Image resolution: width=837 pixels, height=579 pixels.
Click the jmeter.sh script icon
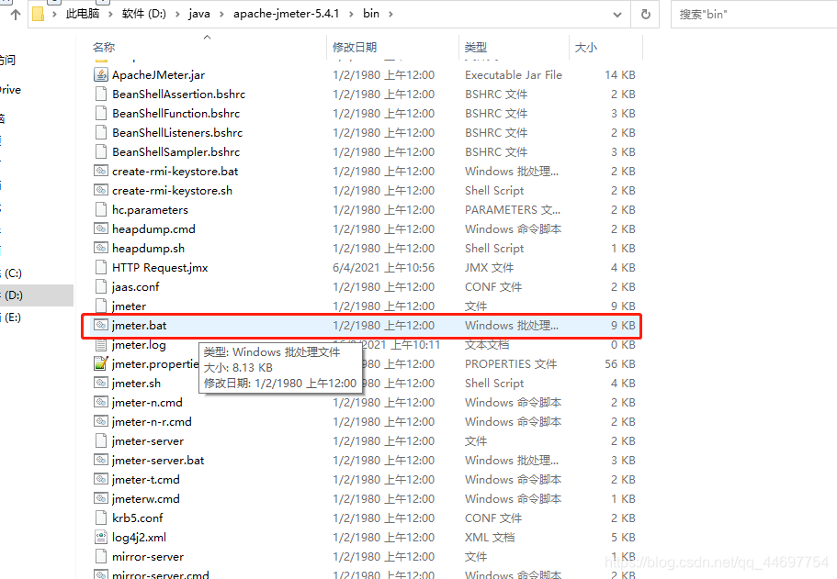point(101,383)
